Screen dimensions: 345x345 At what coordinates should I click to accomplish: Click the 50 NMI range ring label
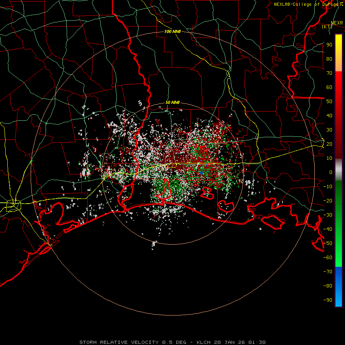(172, 102)
